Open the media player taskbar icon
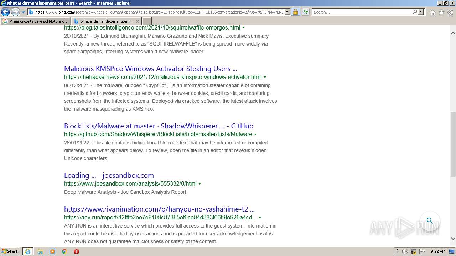 (x=52, y=251)
